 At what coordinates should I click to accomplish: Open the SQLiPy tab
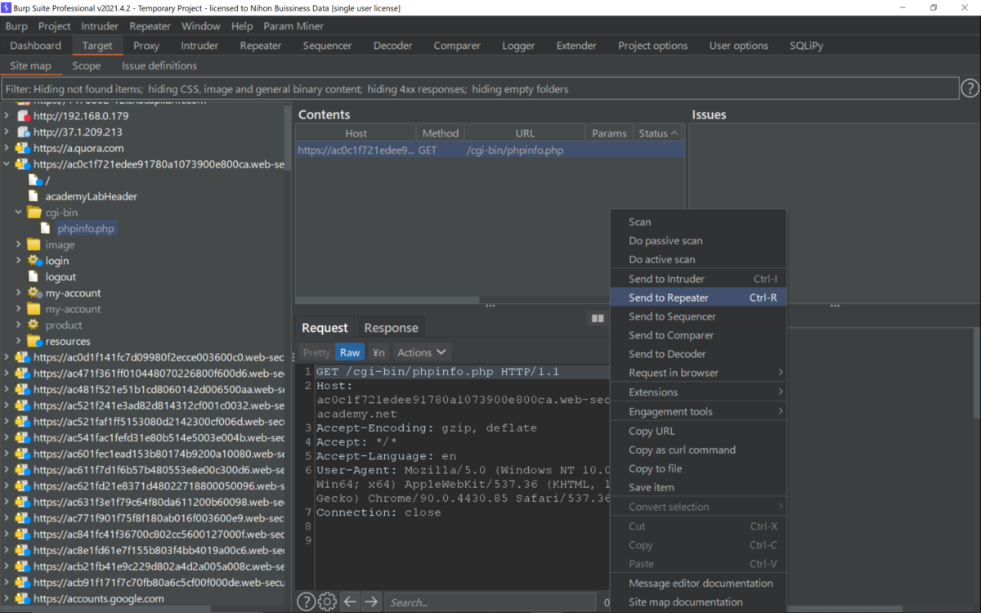click(806, 46)
